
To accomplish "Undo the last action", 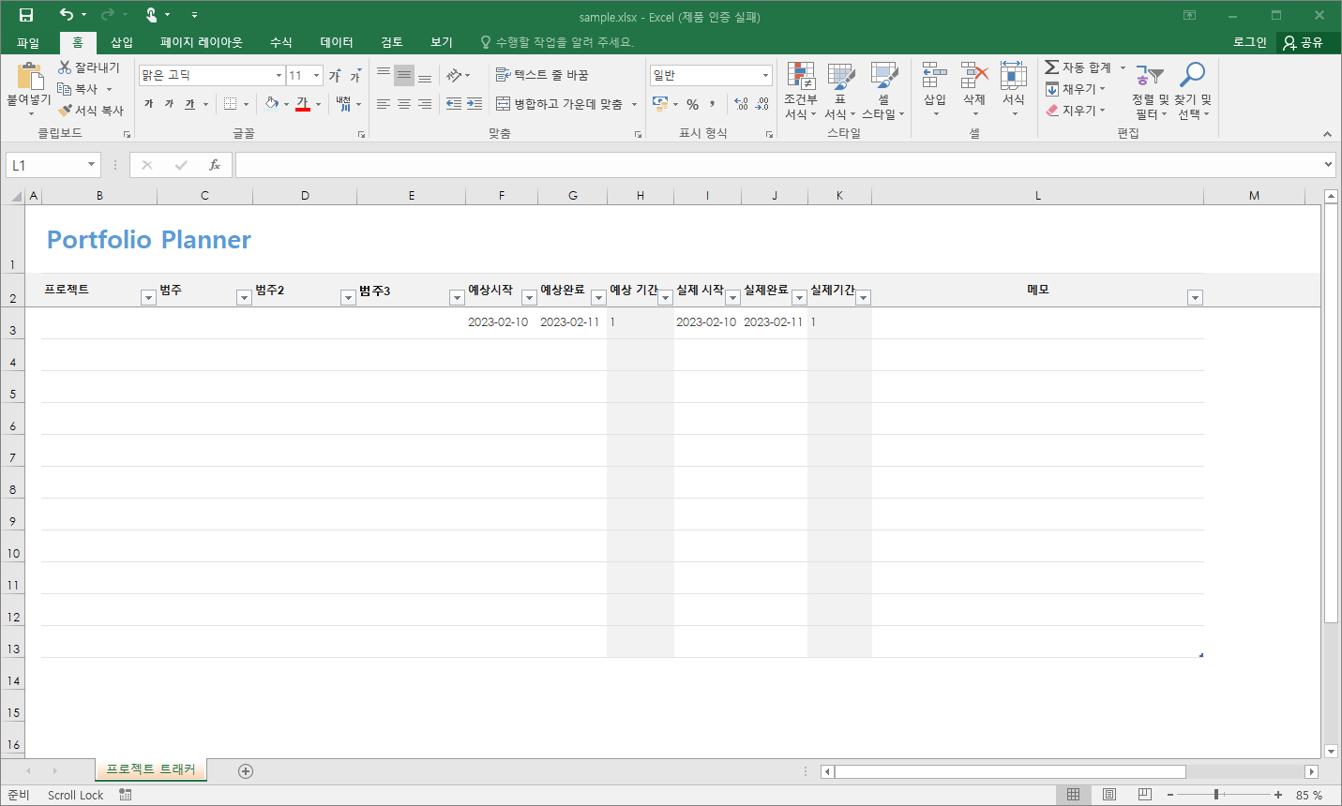I will (66, 15).
